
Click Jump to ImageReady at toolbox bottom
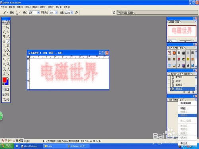coord(6,99)
